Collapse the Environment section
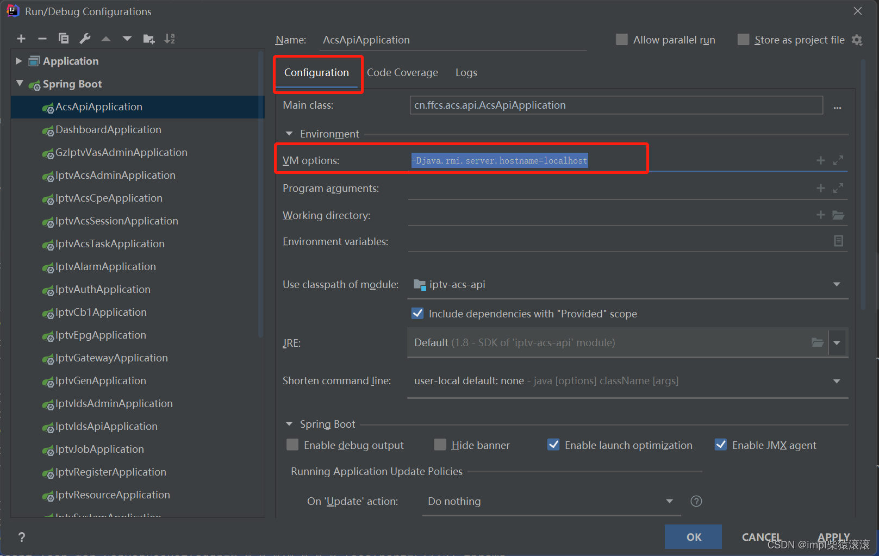The height and width of the screenshot is (556, 879). pos(289,134)
